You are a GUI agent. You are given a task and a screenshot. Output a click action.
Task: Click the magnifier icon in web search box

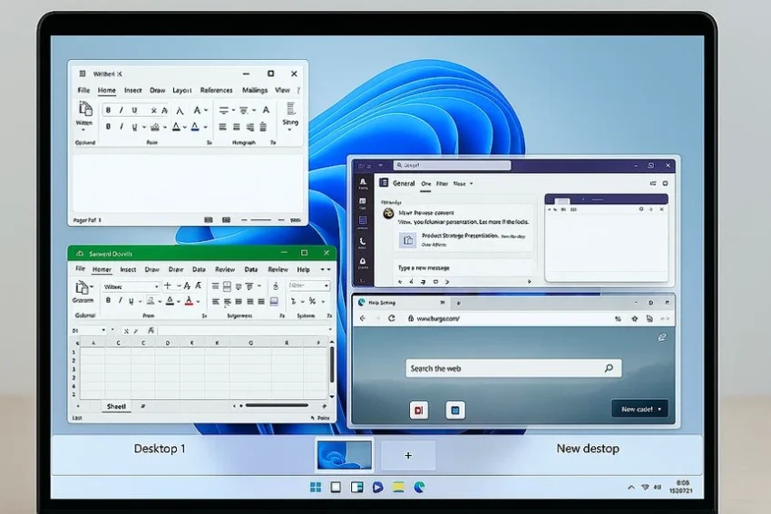click(609, 368)
